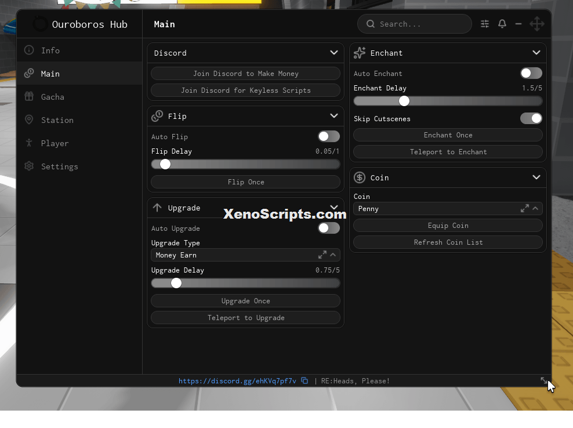Collapse the Enchant section chevron
The image size is (573, 428).
click(x=536, y=53)
